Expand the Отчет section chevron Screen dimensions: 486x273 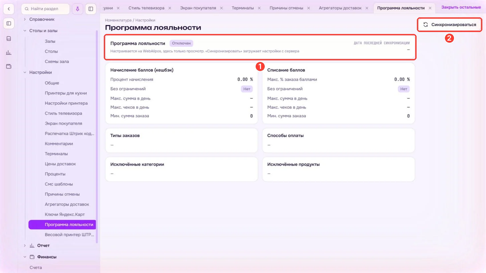coord(25,246)
